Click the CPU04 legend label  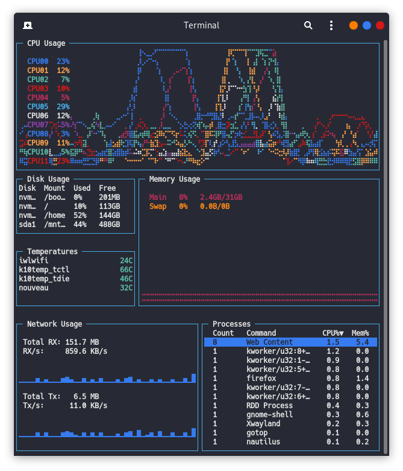pos(38,98)
